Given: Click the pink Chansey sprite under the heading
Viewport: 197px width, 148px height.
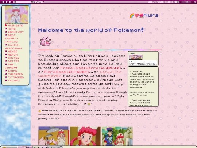Looking at the screenshot, I should tap(45, 41).
